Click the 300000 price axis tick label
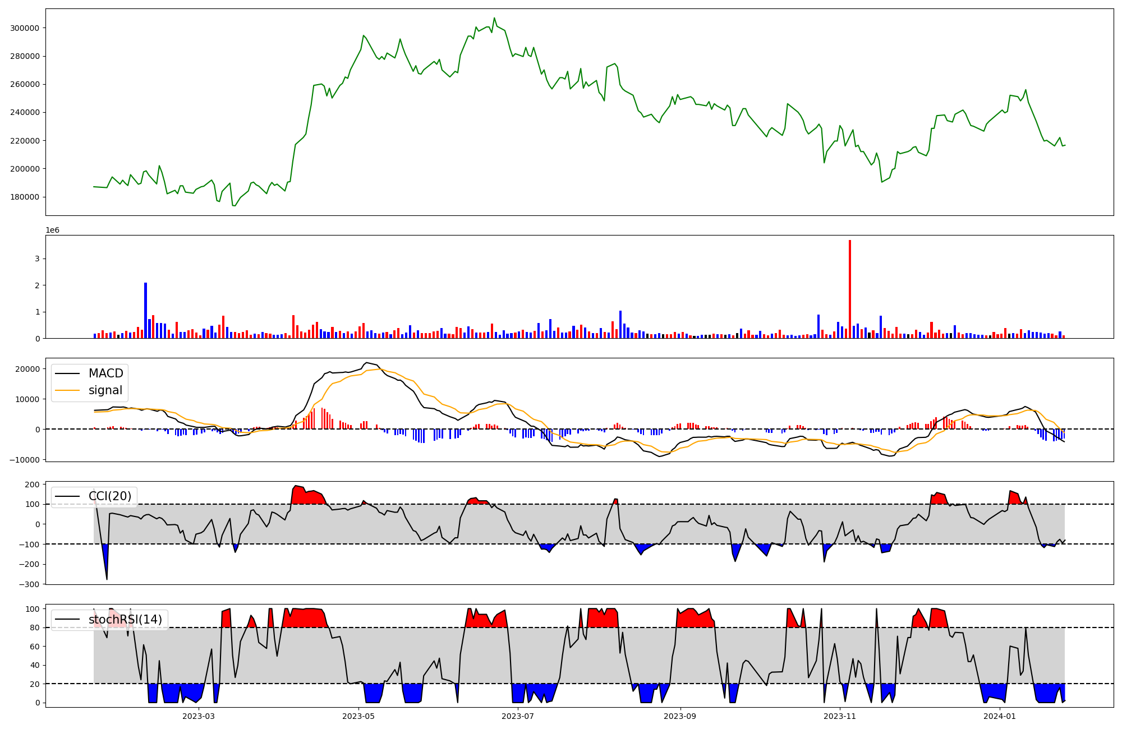This screenshot has width=1122, height=729. (25, 28)
